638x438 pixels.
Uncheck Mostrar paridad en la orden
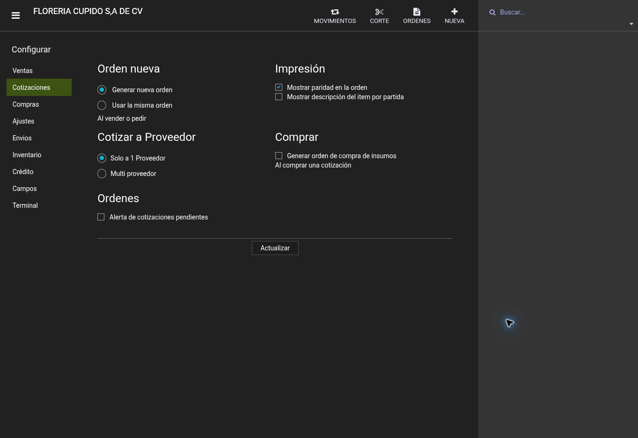tap(279, 87)
